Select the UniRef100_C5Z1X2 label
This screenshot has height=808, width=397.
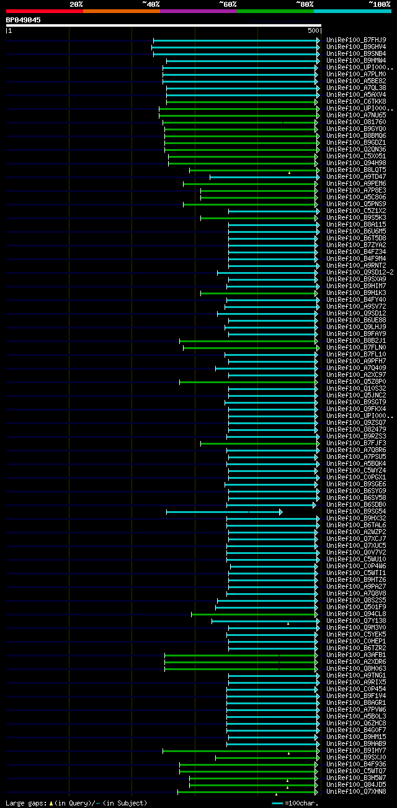pos(356,211)
